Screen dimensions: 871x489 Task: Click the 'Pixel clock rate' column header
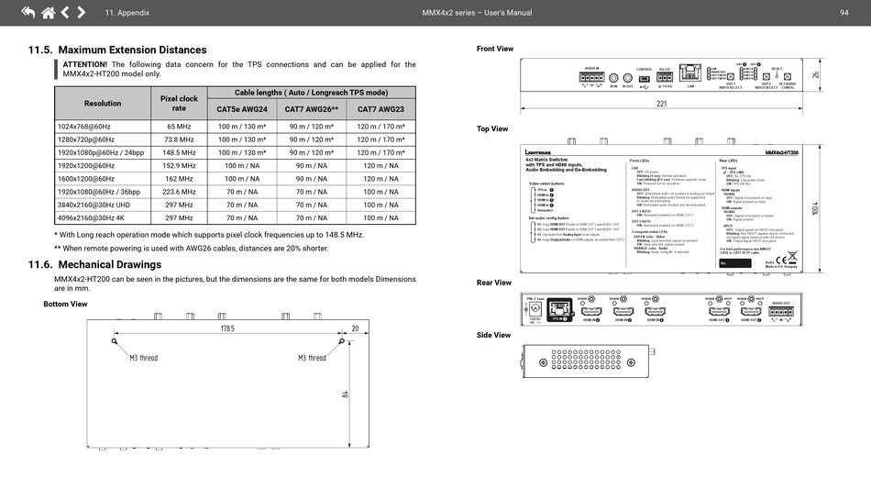pyautogui.click(x=179, y=103)
